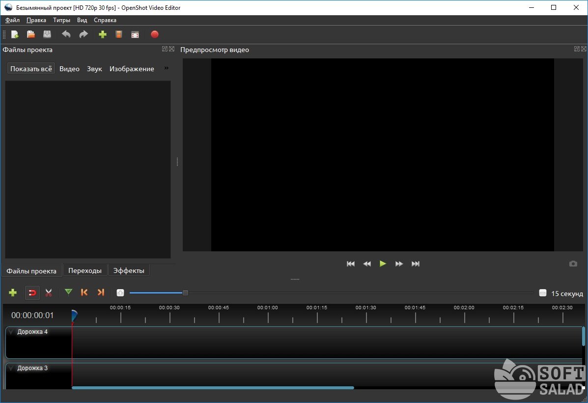Toggle the snapping magnet button
This screenshot has width=588, height=403.
tap(32, 293)
